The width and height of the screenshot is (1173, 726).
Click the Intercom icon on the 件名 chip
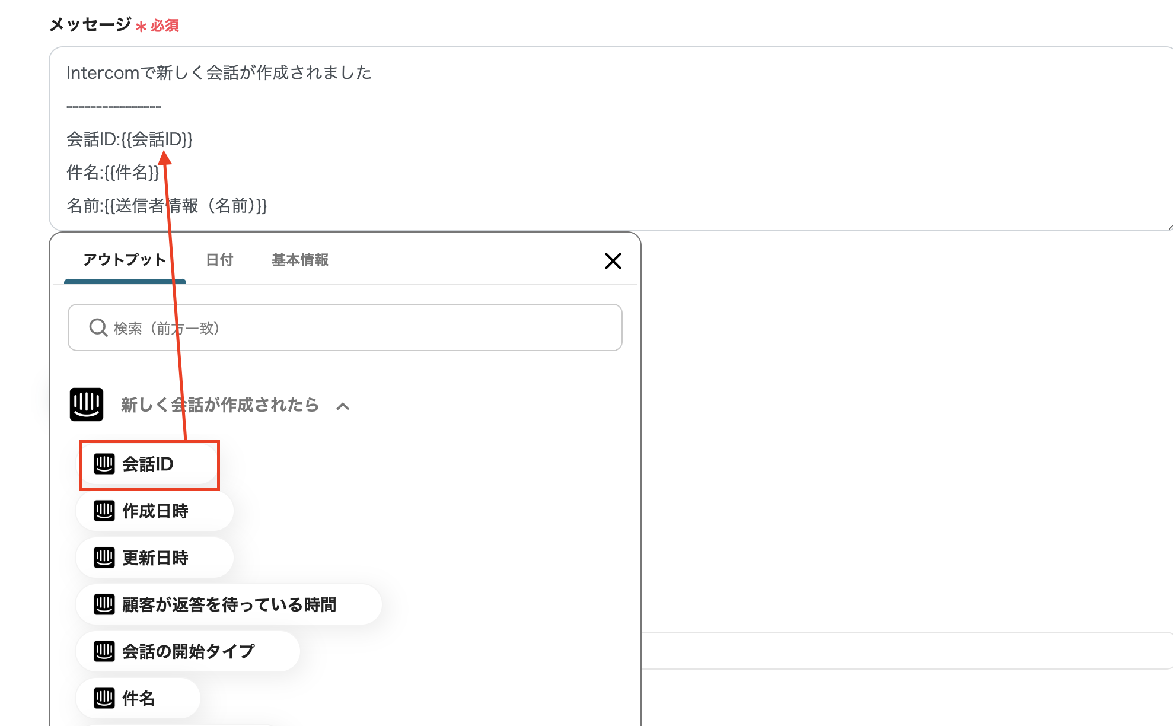pos(105,698)
